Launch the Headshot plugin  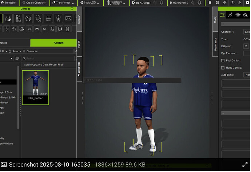[x=141, y=3]
